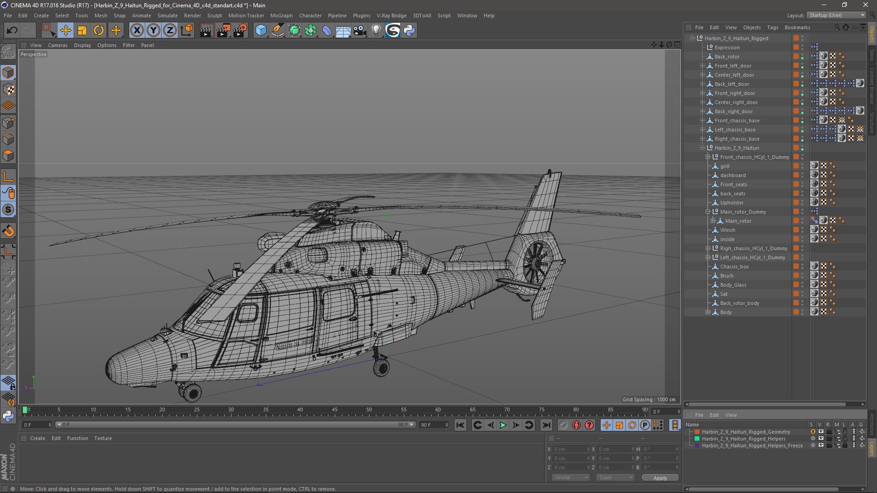Click the Python script icon in toolbar
This screenshot has height=493, width=877.
pyautogui.click(x=410, y=31)
